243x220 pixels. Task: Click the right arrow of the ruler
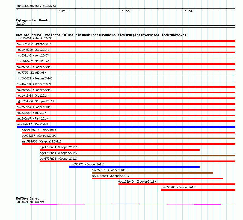pyautogui.click(x=234, y=8)
